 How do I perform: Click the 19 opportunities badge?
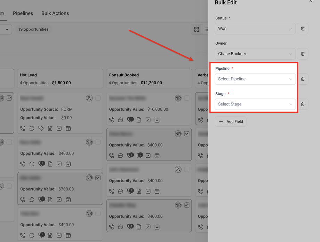pyautogui.click(x=33, y=29)
